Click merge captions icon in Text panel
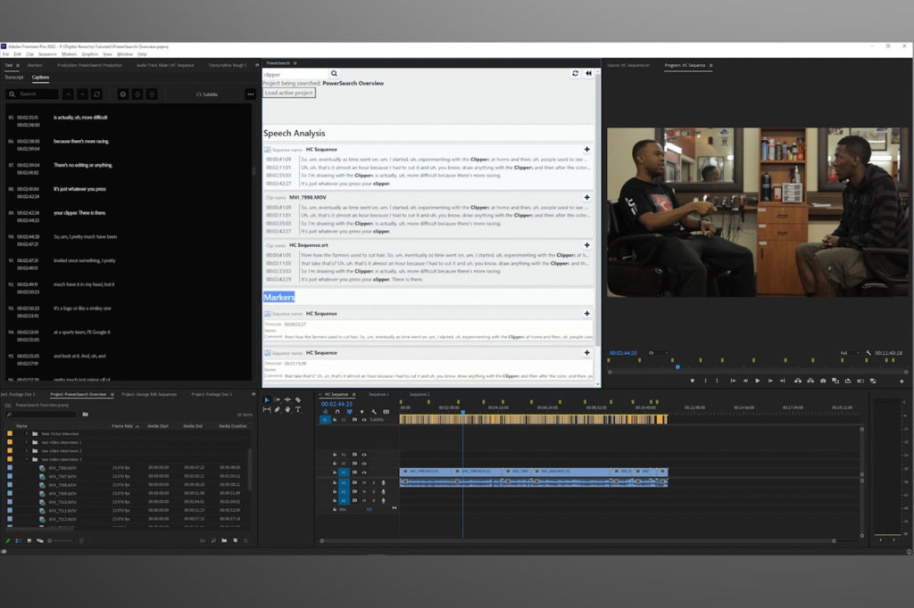 (x=152, y=94)
